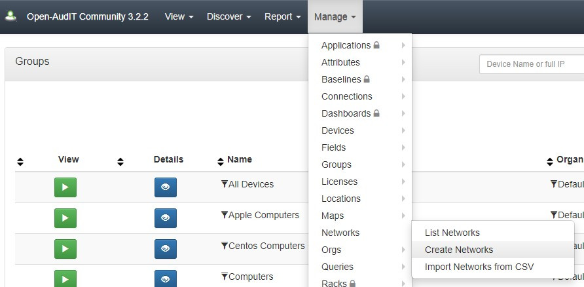
Task: Open details eye icon for Apple Computers
Action: tap(166, 218)
